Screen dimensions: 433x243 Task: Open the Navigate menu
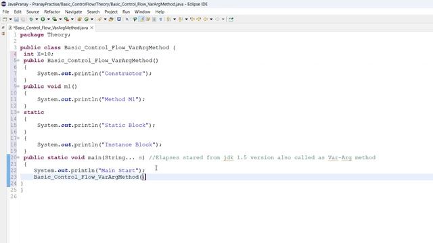click(74, 12)
